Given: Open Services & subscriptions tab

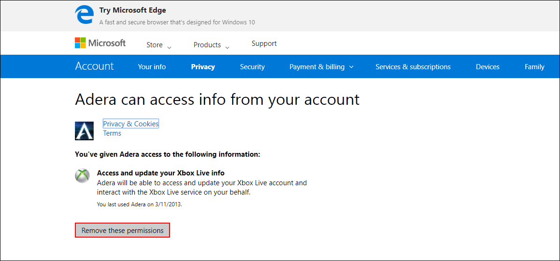Looking at the screenshot, I should click(x=413, y=67).
